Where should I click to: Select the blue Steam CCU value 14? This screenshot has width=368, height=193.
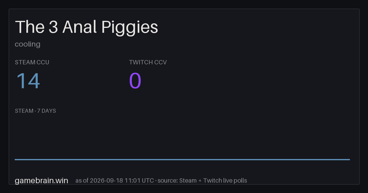coord(28,81)
